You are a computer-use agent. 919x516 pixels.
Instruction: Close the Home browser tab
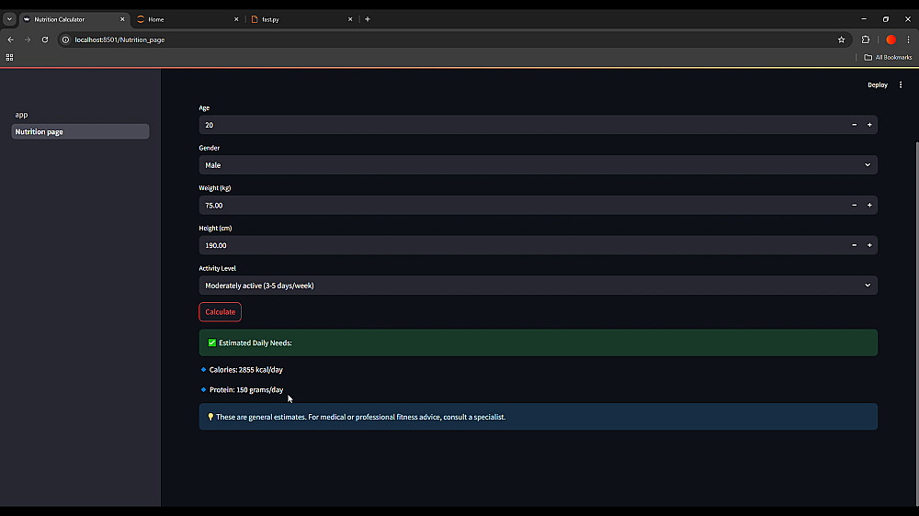(x=236, y=19)
